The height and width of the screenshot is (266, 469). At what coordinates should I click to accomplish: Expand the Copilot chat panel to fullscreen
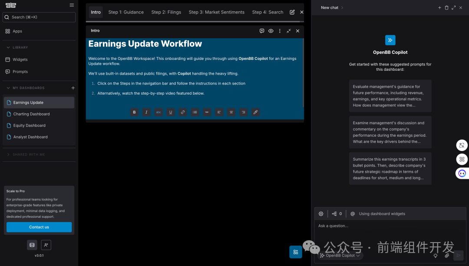pos(453,8)
